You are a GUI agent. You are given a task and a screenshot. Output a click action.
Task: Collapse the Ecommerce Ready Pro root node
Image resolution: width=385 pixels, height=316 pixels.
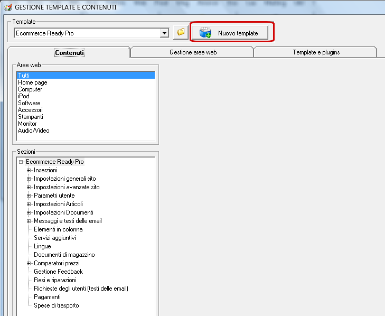point(21,162)
